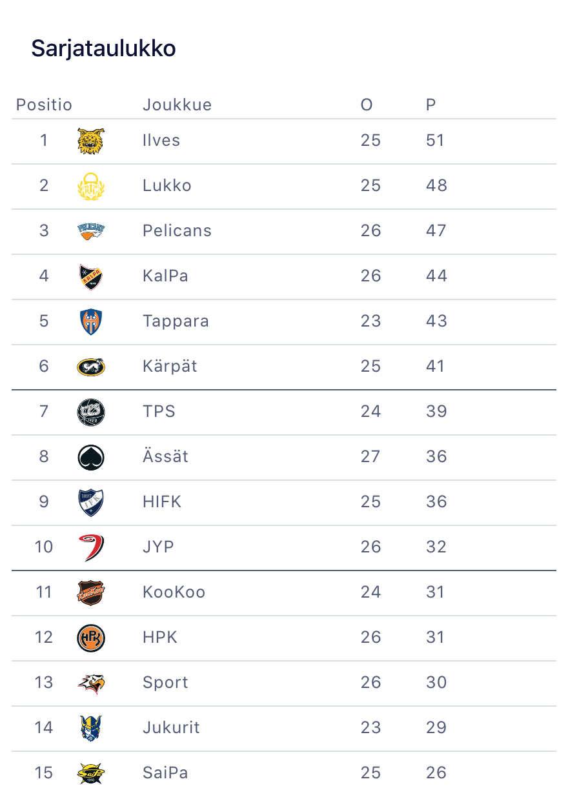Select the TPS round black logo
Image resolution: width=568 pixels, height=808 pixels.
click(90, 412)
